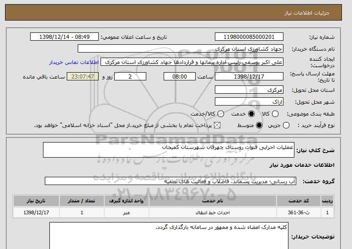Viewport: 352px width, 249px height.
Task: Click the شهر محل تحویل label
Action: click(x=315, y=102)
